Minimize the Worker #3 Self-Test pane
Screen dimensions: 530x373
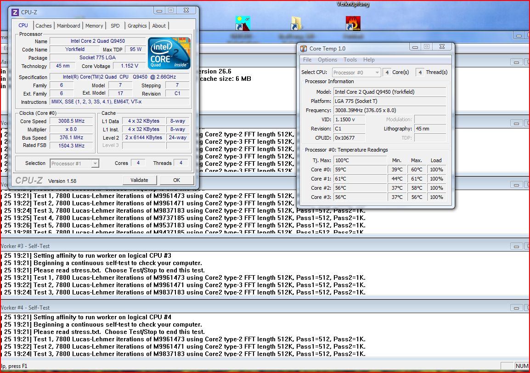[x=516, y=246]
